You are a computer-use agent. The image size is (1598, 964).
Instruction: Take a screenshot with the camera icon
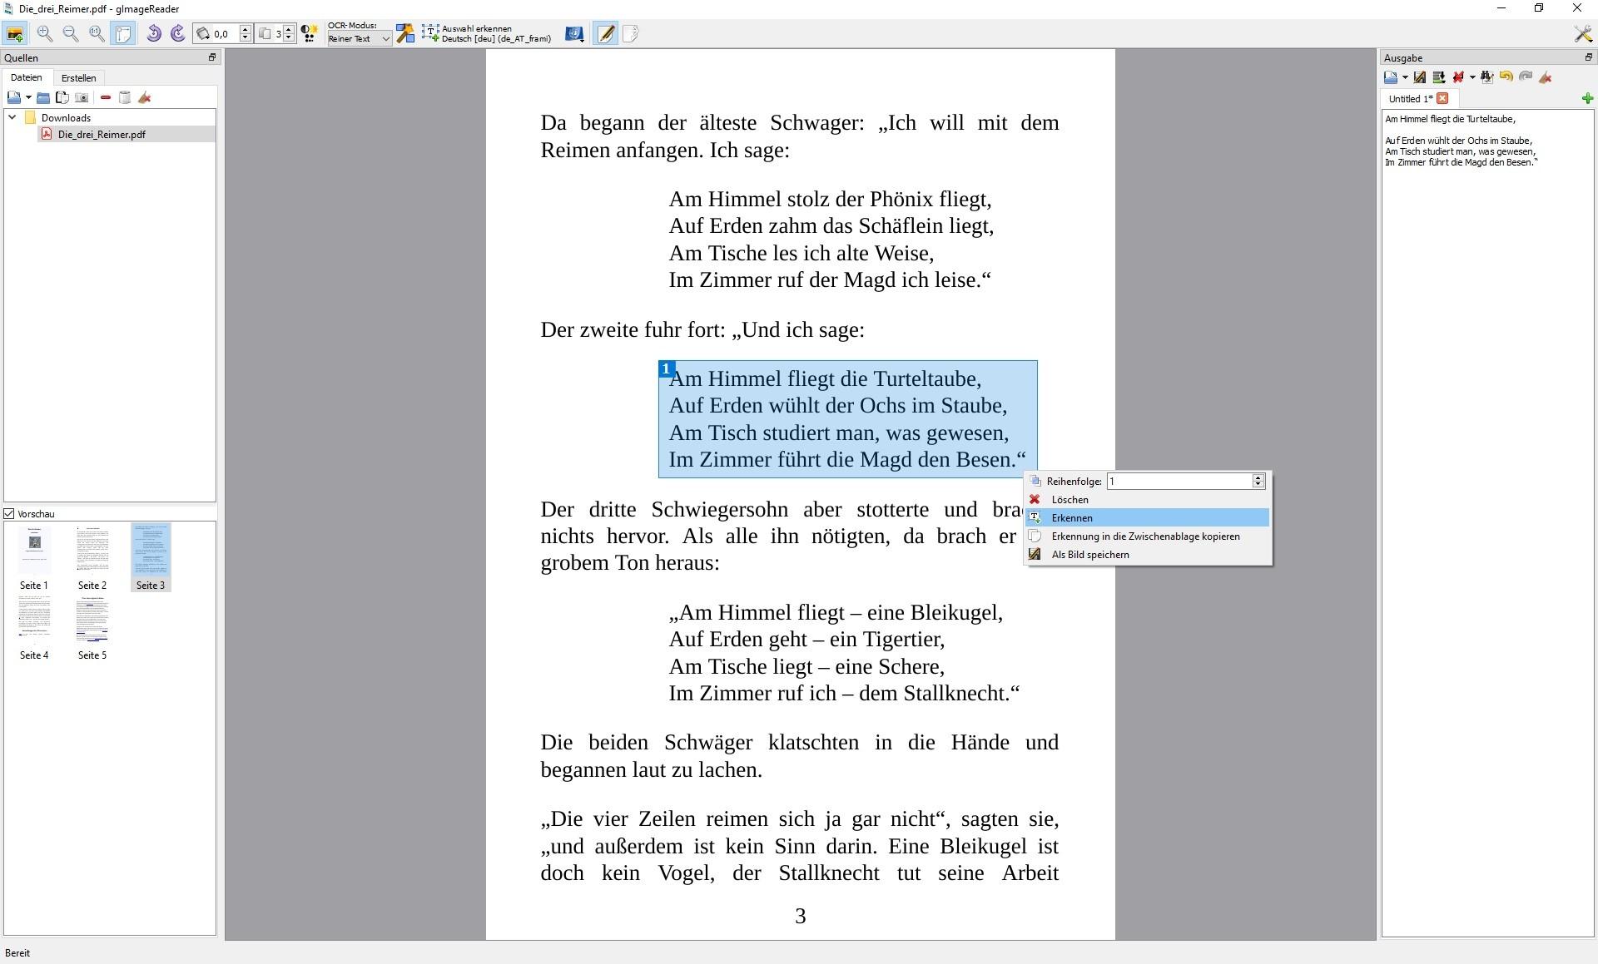(82, 97)
